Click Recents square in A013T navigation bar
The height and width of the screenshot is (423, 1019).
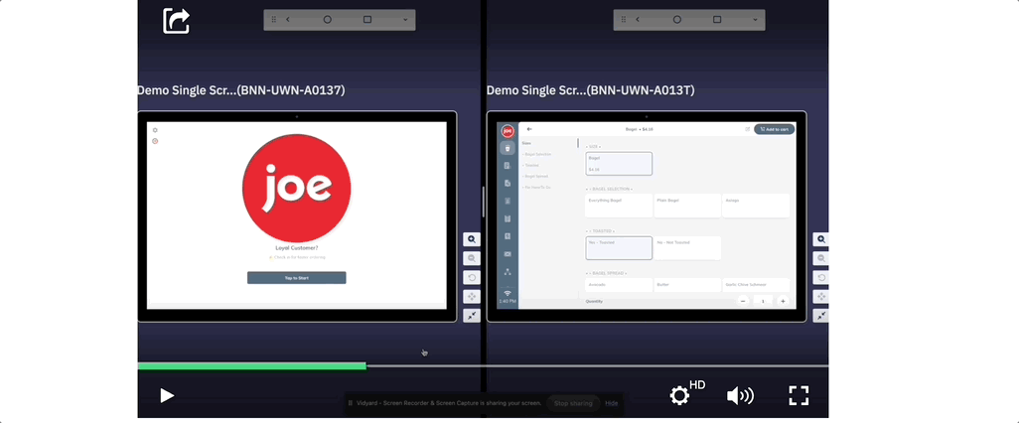(x=717, y=20)
